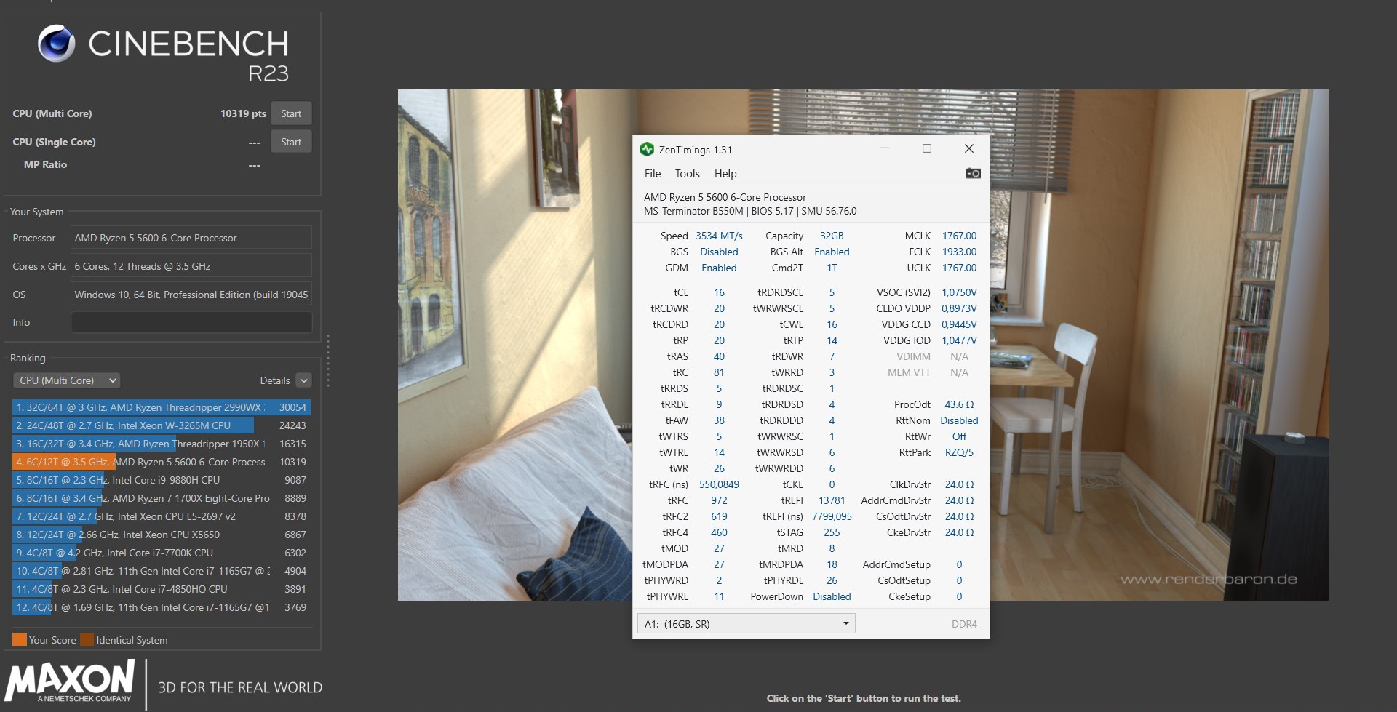Select the Core i9-9880H ranking row
Image resolution: width=1397 pixels, height=712 pixels.
(162, 480)
